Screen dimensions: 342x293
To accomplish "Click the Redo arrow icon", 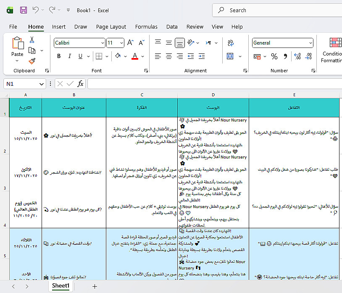I will tap(52, 10).
